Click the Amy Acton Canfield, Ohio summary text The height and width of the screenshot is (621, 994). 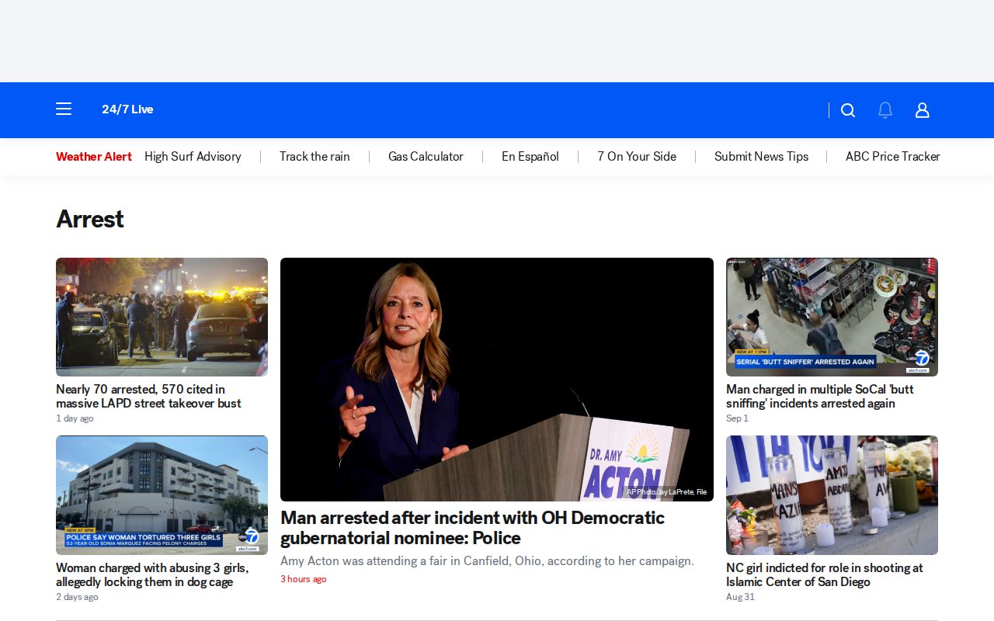(x=487, y=561)
